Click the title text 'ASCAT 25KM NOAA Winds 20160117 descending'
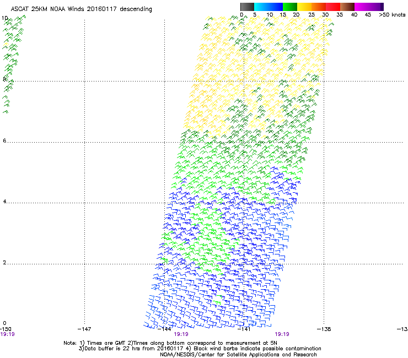 tap(82, 9)
